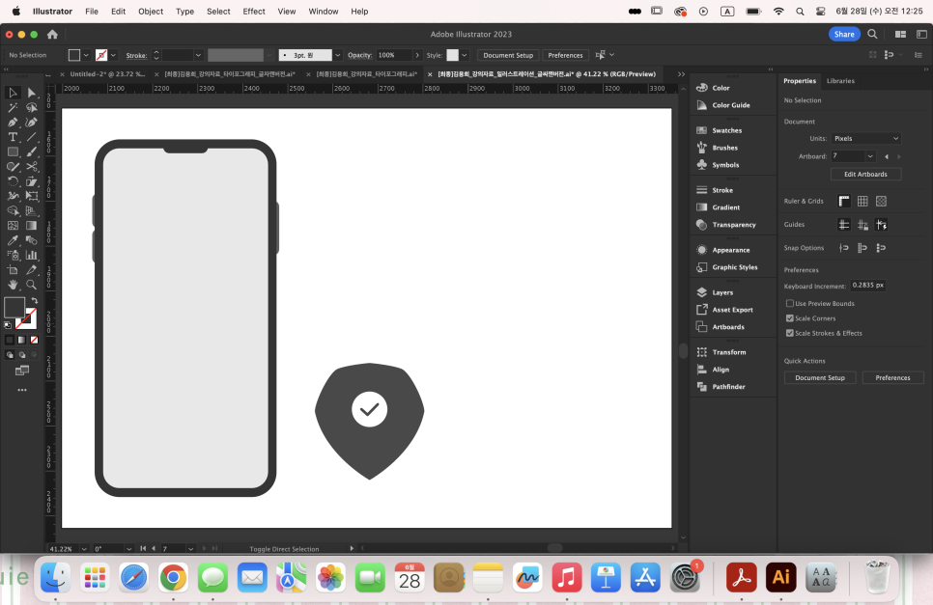
Task: Select the Rotate tool
Action: click(x=13, y=181)
